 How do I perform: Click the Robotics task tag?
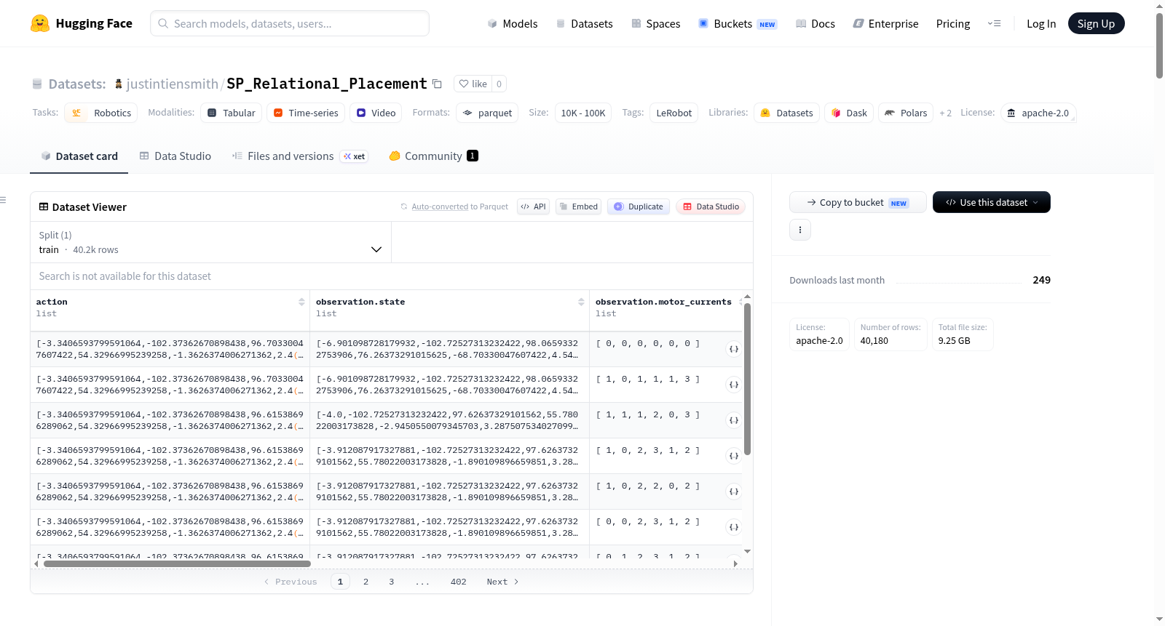[101, 113]
